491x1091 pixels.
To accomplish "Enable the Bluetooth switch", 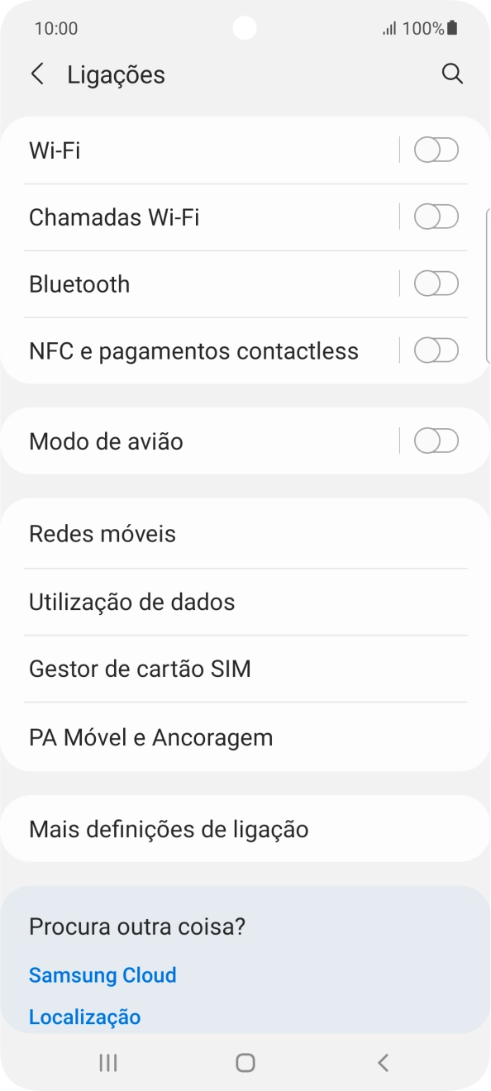I will pos(436,283).
